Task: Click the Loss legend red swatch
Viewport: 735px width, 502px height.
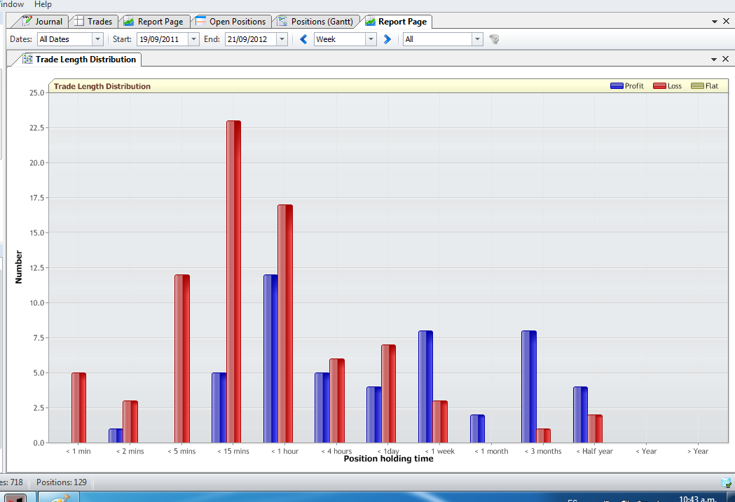Action: [659, 85]
